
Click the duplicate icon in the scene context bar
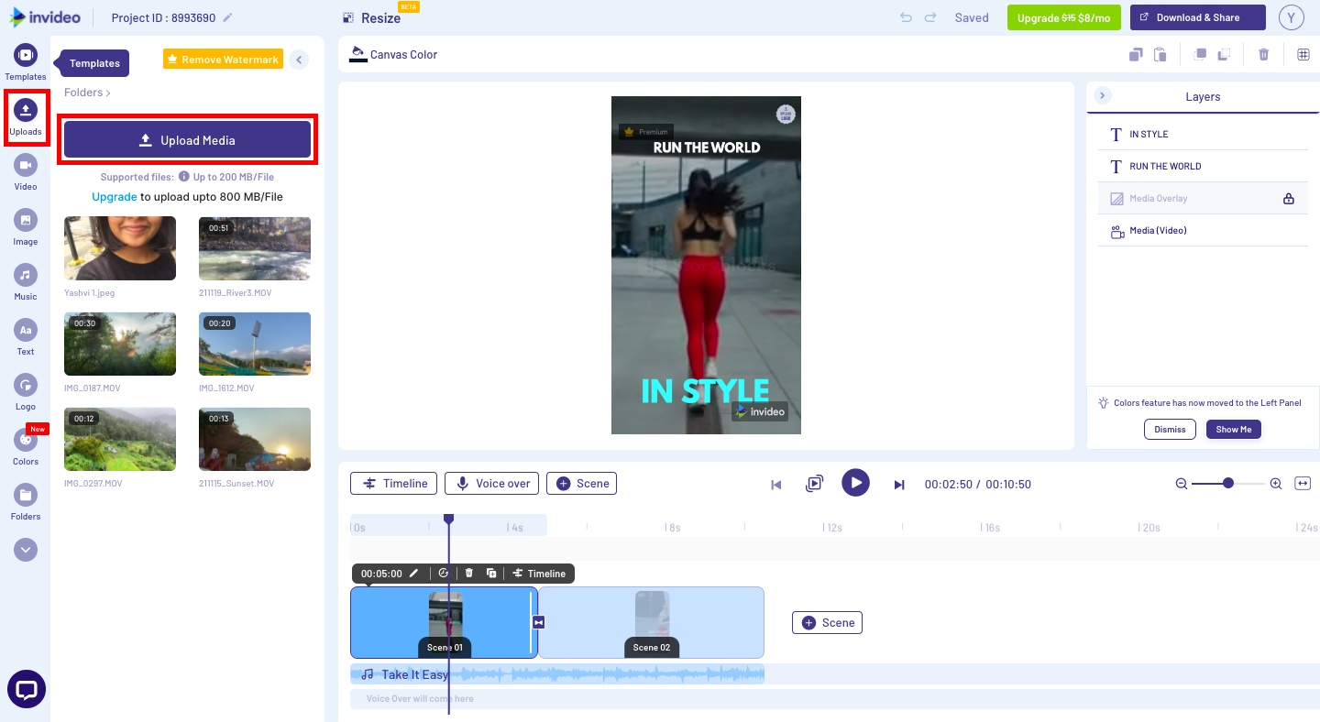[x=491, y=573]
